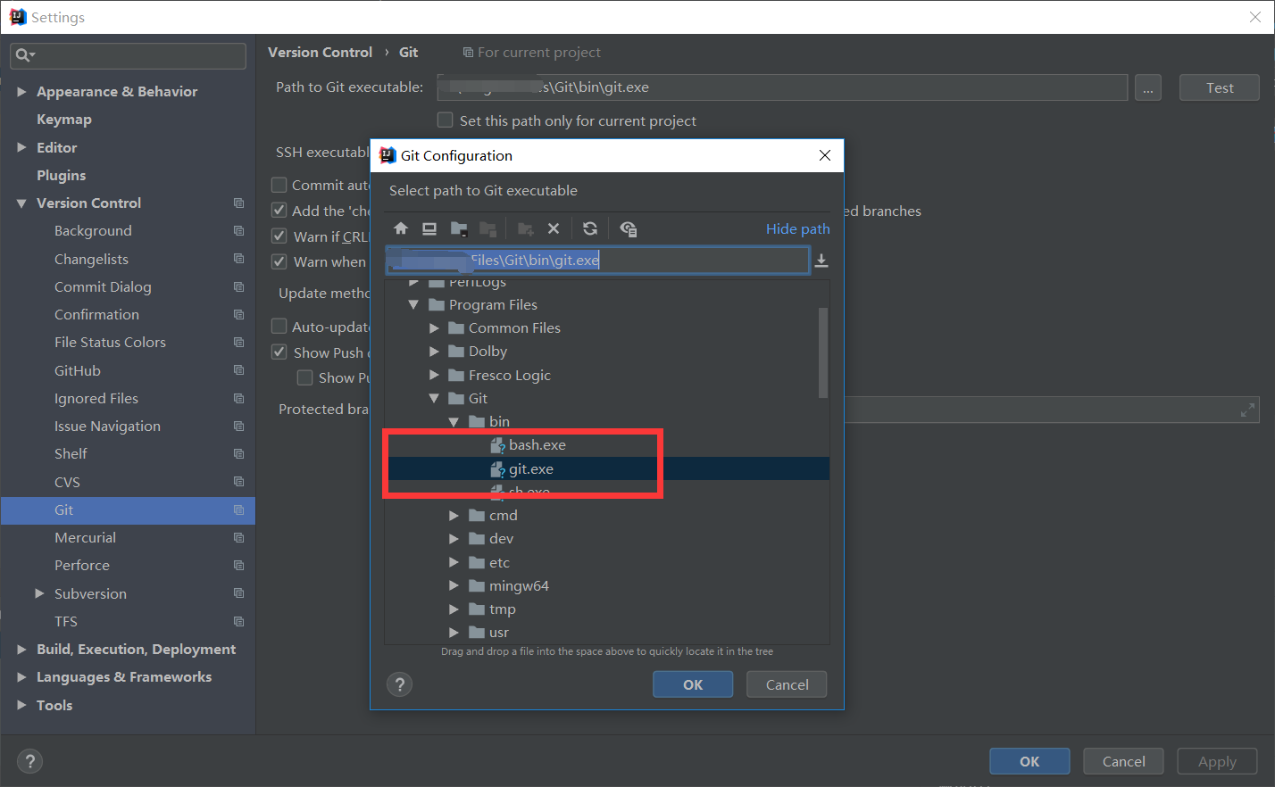Uncheck the 'Warn if CRLF' checkbox

click(x=279, y=236)
